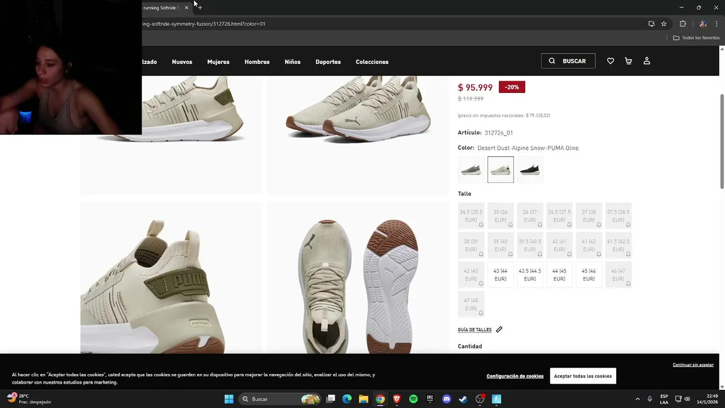The image size is (725, 408).
Task: Click Continuar sin aceptar
Action: tap(693, 365)
